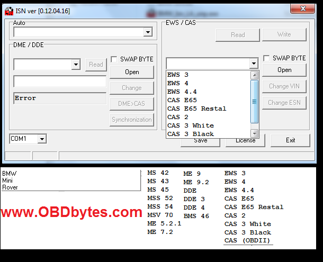The image size is (323, 262).
Task: Click the list scrollbar down arrow
Action: [254, 133]
